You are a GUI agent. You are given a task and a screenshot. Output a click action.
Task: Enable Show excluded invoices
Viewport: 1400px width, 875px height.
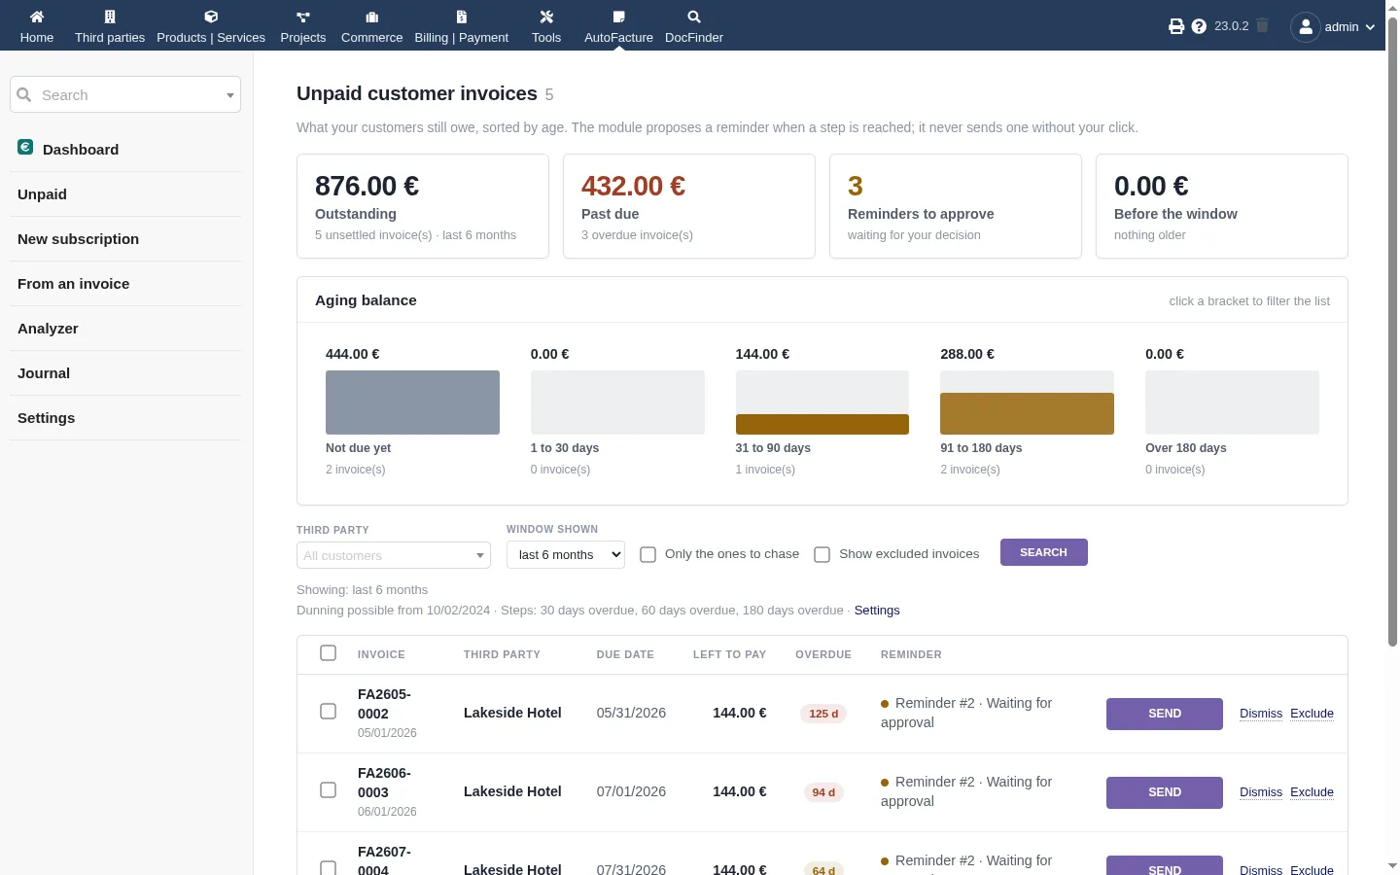click(x=822, y=554)
